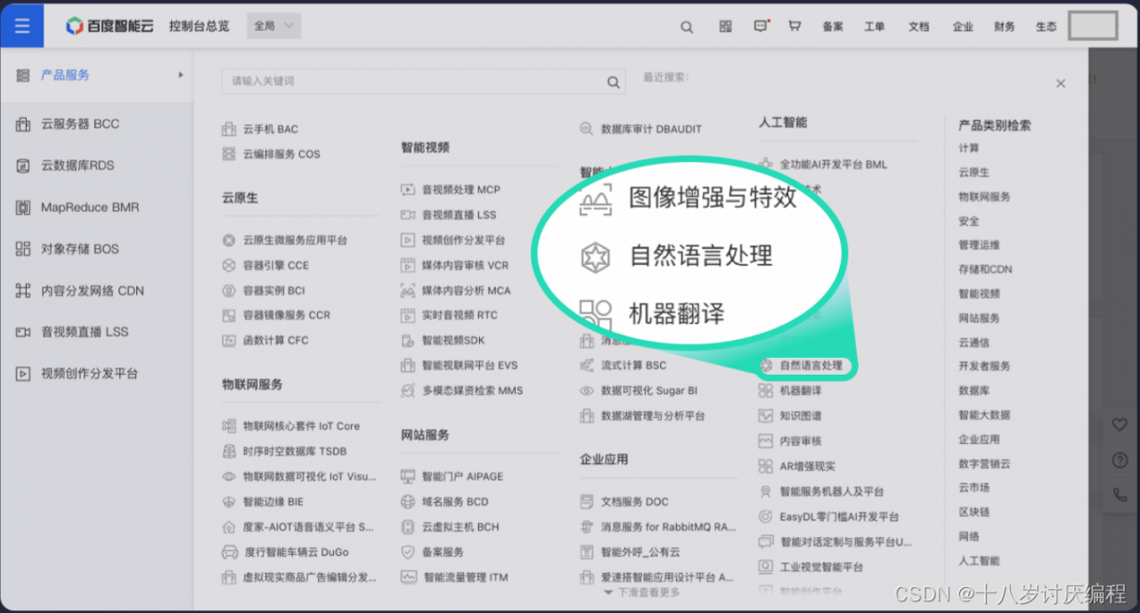Select 云数据库RDS in the sidebar
Viewport: 1140px width, 613px height.
pyautogui.click(x=76, y=165)
